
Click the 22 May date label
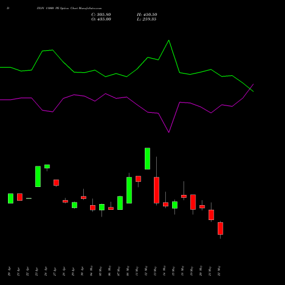click(219, 271)
